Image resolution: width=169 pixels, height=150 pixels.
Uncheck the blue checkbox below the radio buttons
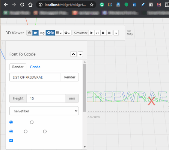(11, 140)
